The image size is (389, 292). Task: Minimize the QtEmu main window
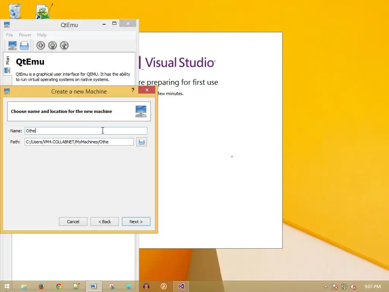104,24
